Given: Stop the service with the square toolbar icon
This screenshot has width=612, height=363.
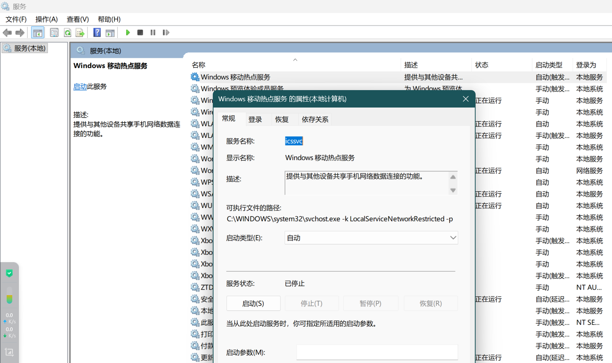Looking at the screenshot, I should [140, 33].
